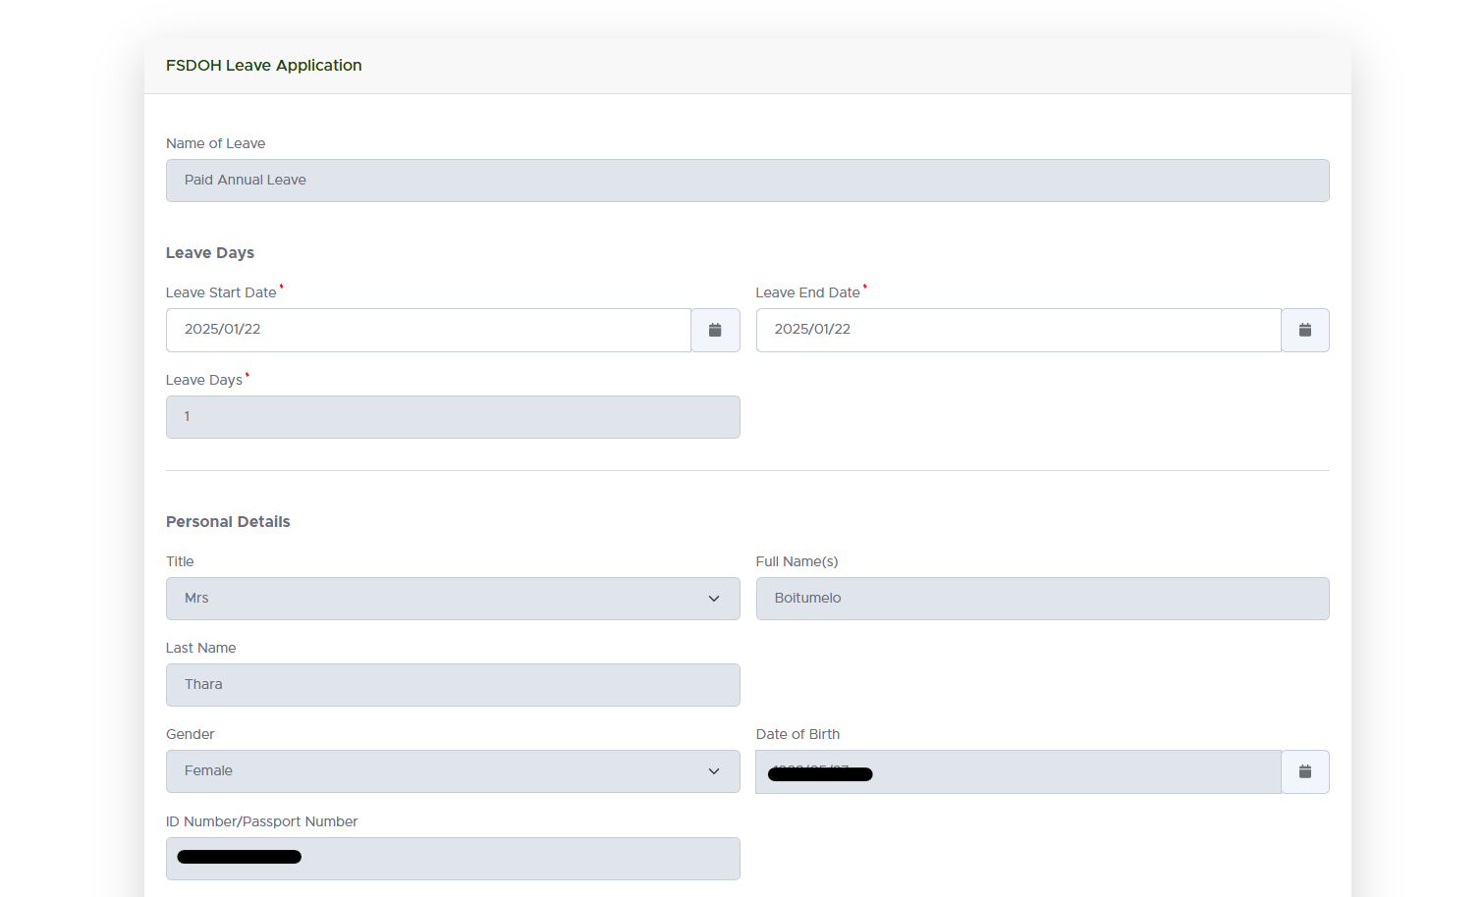Viewport: 1484px width, 897px height.
Task: Click the Leave Days section heading
Action: [x=209, y=253]
